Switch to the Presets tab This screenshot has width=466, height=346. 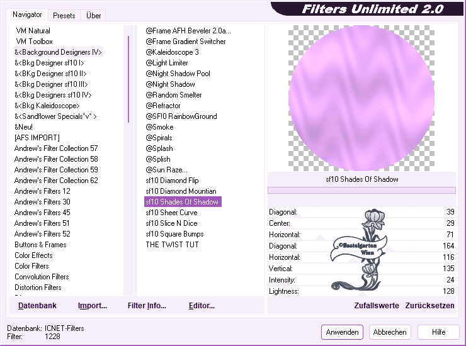(64, 16)
